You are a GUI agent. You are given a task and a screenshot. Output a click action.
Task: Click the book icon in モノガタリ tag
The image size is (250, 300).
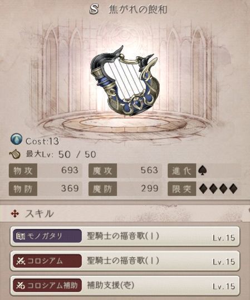[21, 236]
